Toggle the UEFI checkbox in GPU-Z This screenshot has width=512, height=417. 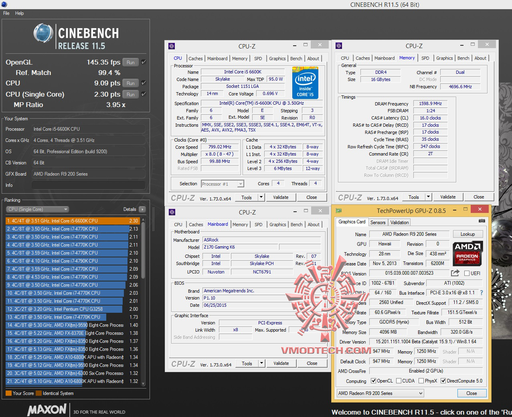tap(467, 273)
